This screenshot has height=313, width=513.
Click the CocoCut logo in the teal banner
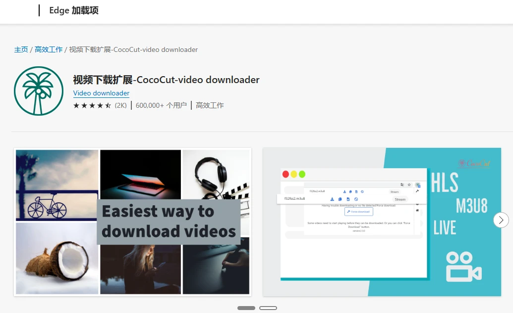click(x=474, y=163)
